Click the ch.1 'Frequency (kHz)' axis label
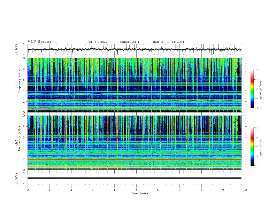This screenshot has width=276, height=213. (x=19, y=81)
